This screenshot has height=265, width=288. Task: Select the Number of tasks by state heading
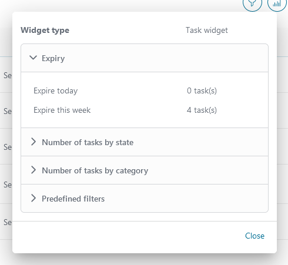88,142
